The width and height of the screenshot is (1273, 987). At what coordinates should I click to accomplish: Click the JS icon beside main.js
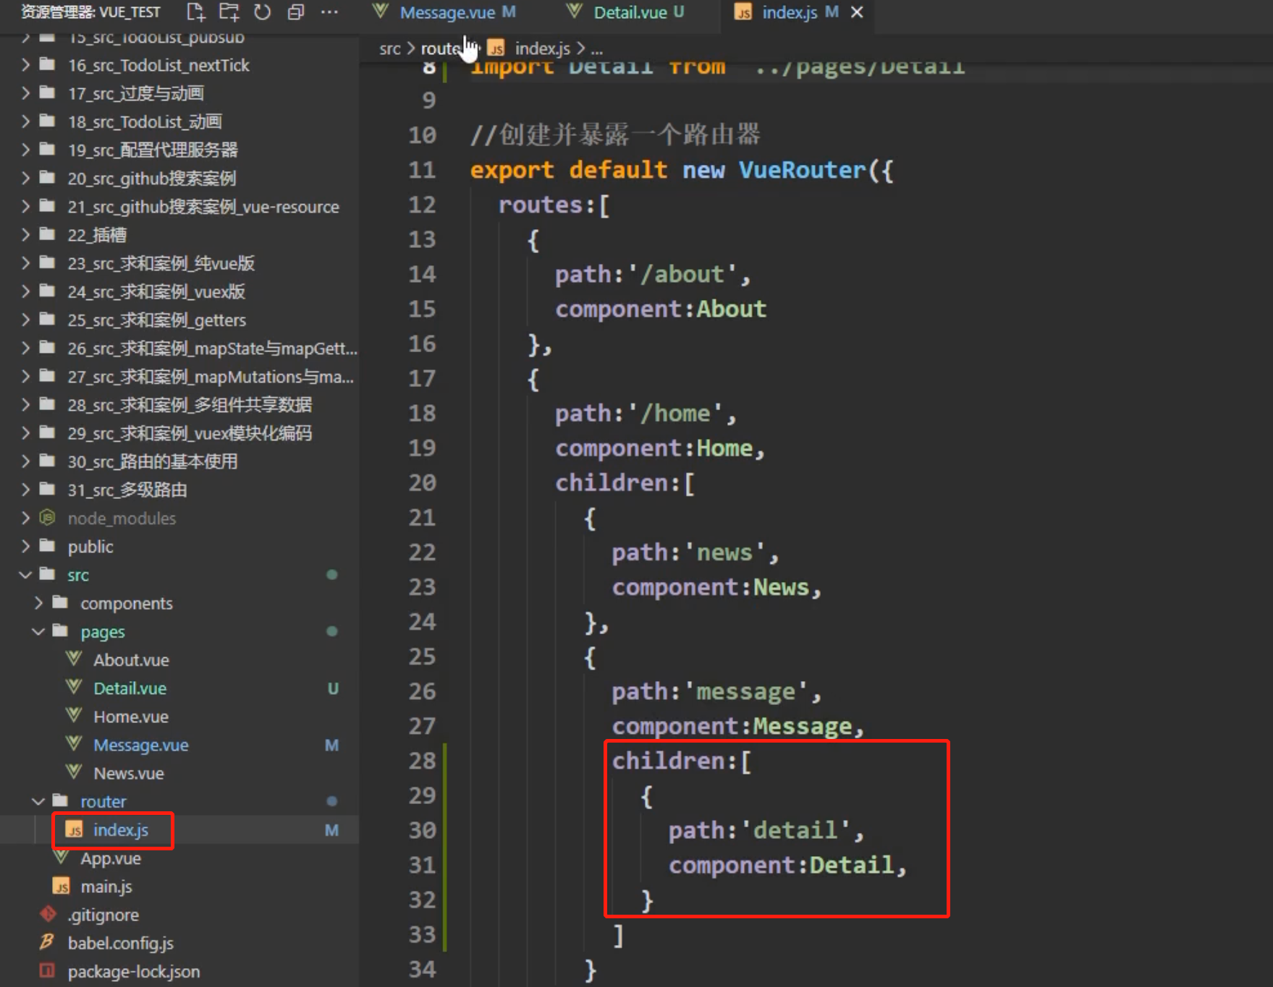62,886
